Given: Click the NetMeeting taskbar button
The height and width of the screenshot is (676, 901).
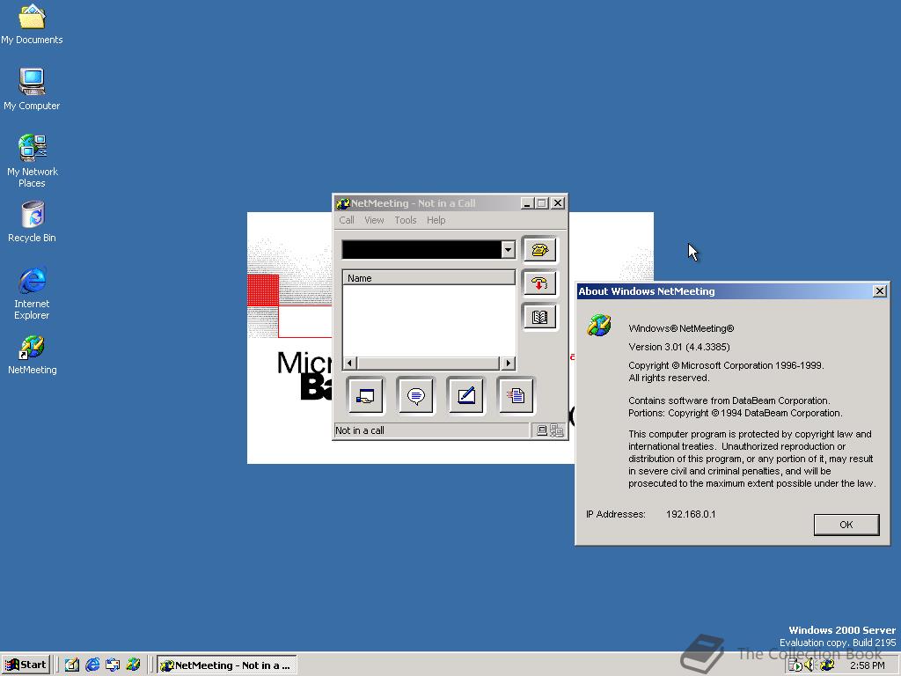Looking at the screenshot, I should point(227,665).
